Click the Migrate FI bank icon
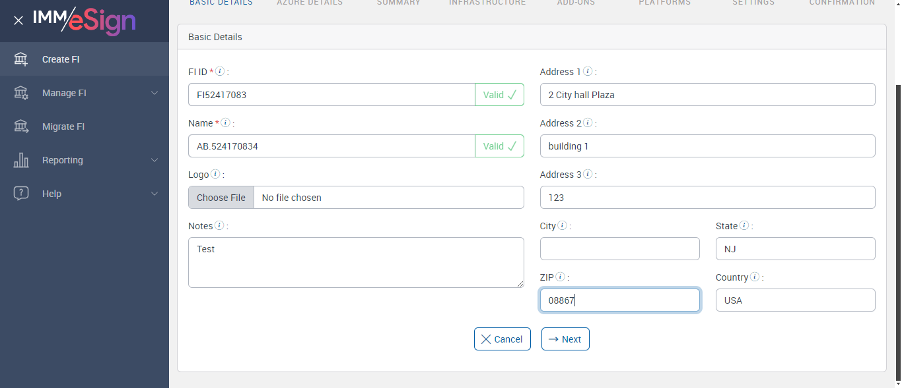This screenshot has width=902, height=388. click(21, 126)
